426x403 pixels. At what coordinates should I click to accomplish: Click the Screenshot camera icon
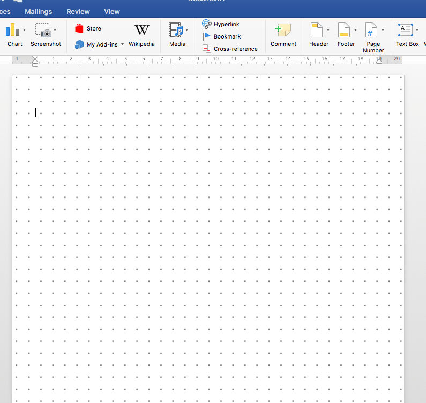43,30
